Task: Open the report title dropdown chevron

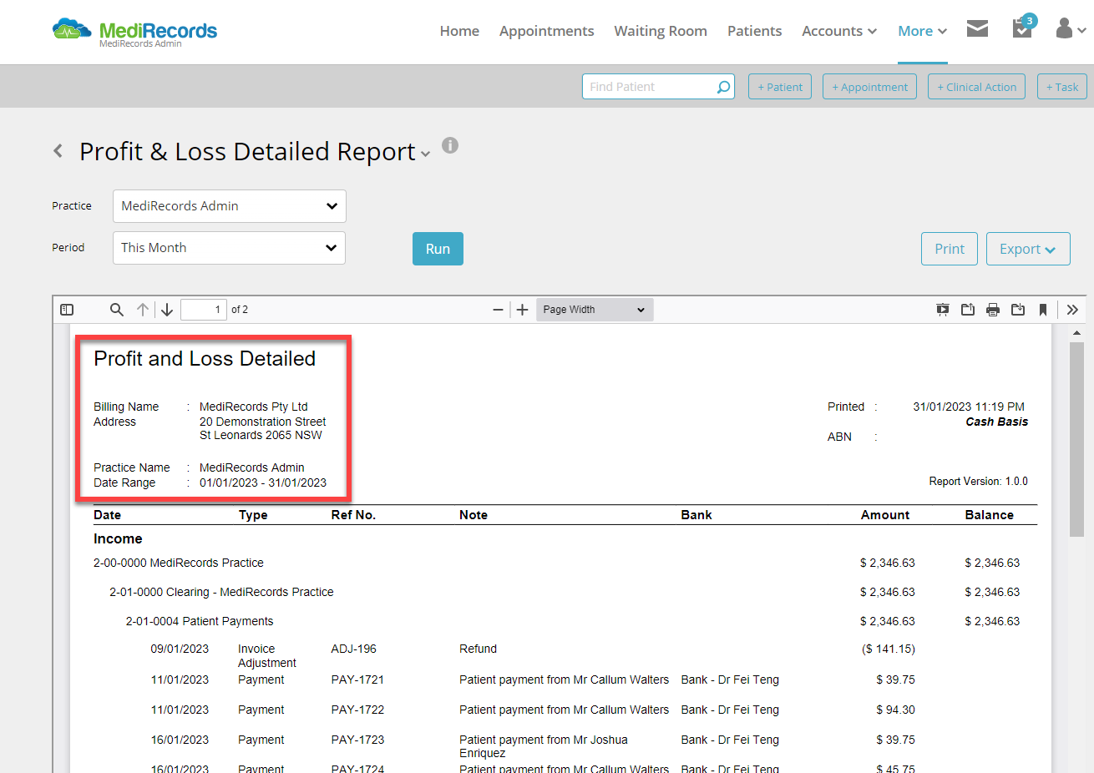Action: (426, 154)
